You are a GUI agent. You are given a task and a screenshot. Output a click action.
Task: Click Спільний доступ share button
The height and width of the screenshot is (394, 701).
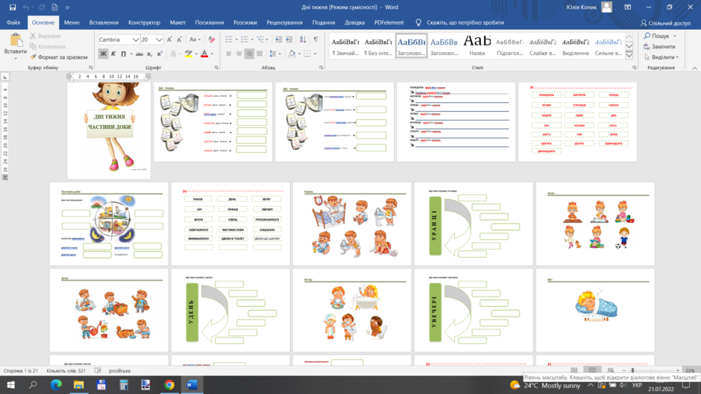[x=666, y=23]
